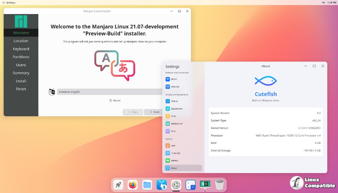Open the User settings item
Screen dimensions: 338x193
[x=173, y=146]
